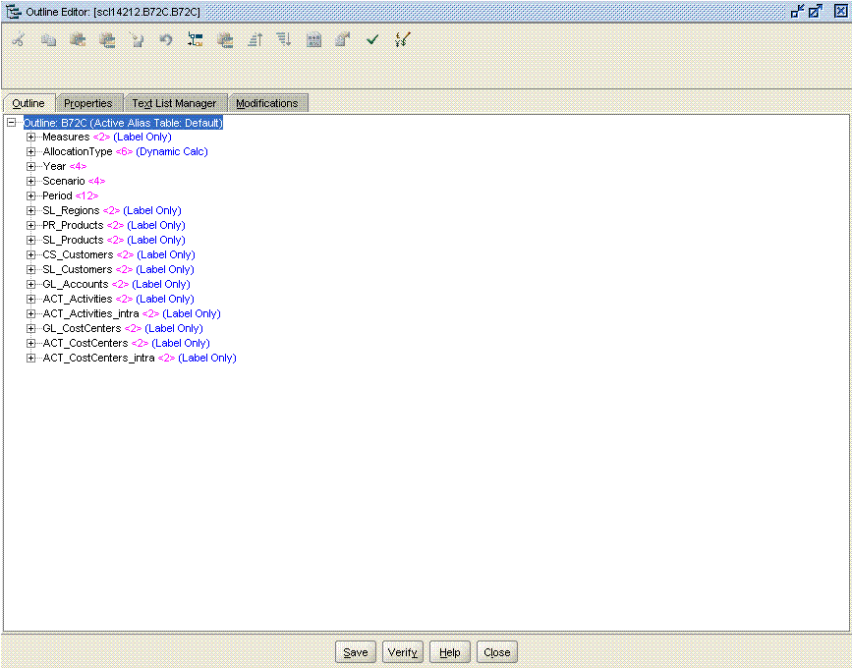Screen dimensions: 852x668
Task: Click the Help button
Action: coord(449,651)
